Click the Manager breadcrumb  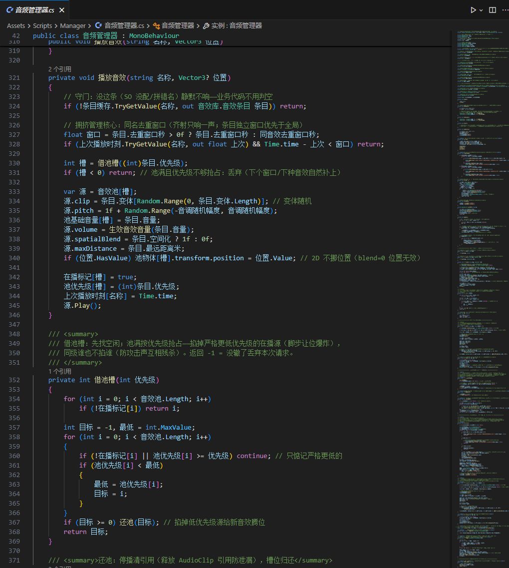[73, 25]
